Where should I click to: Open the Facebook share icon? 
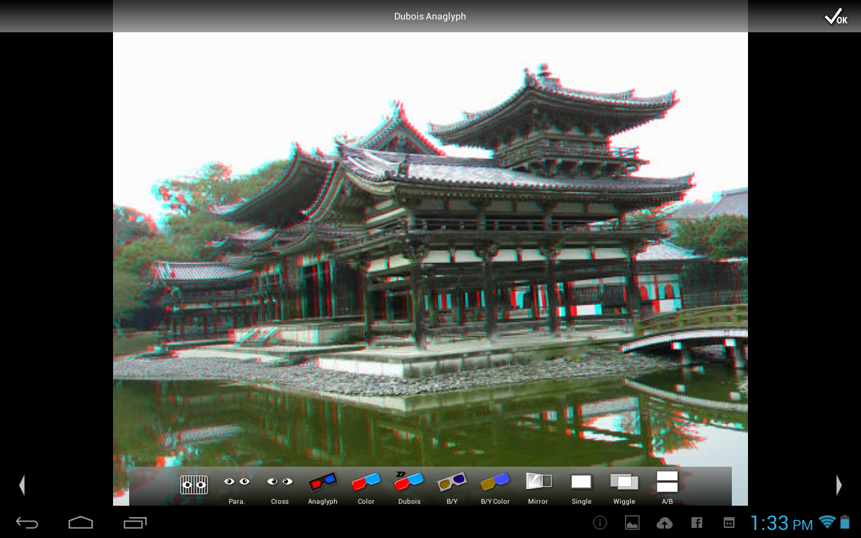point(697,523)
